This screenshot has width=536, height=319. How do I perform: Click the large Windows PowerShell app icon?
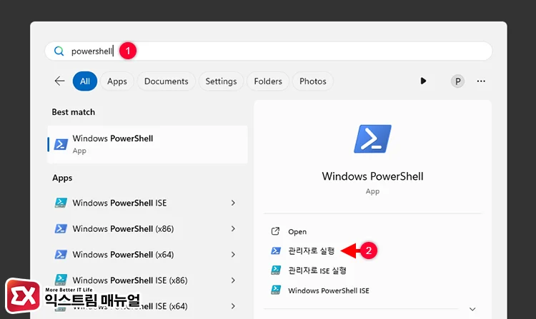(372, 138)
